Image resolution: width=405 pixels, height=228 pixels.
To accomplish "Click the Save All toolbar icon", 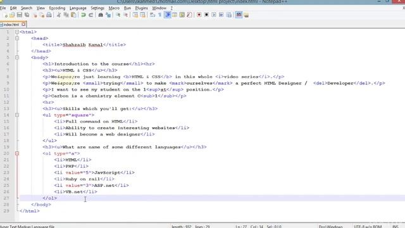I will (27, 15).
